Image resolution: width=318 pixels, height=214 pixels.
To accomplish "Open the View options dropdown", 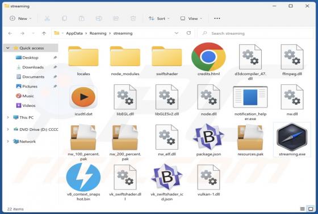I will point(191,18).
